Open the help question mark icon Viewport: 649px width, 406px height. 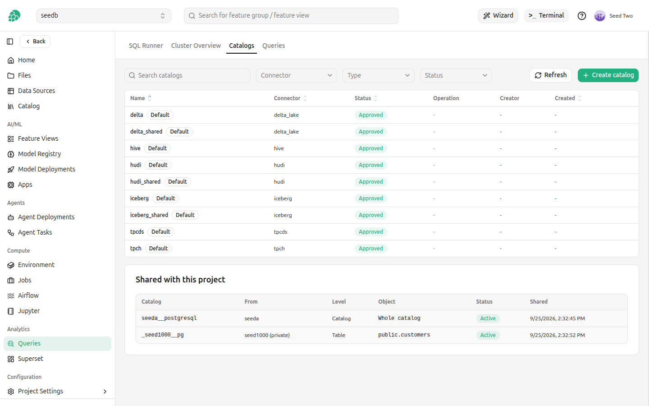point(582,16)
